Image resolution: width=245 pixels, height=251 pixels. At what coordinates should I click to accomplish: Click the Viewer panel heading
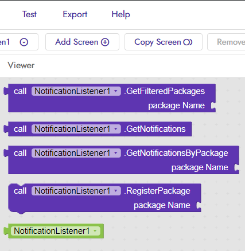(21, 65)
